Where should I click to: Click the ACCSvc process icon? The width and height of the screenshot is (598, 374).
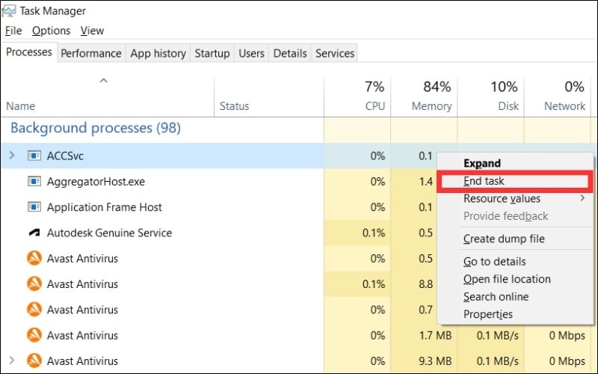34,156
